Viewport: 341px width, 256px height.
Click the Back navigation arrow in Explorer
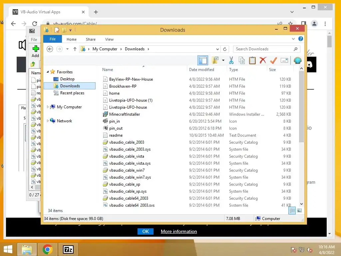50,49
